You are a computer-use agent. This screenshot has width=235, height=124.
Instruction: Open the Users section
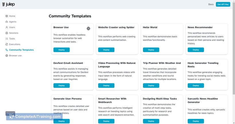click(x=12, y=27)
